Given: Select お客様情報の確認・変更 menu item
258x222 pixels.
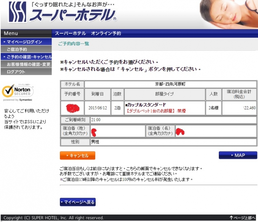Looking at the screenshot, I should tap(26, 64).
